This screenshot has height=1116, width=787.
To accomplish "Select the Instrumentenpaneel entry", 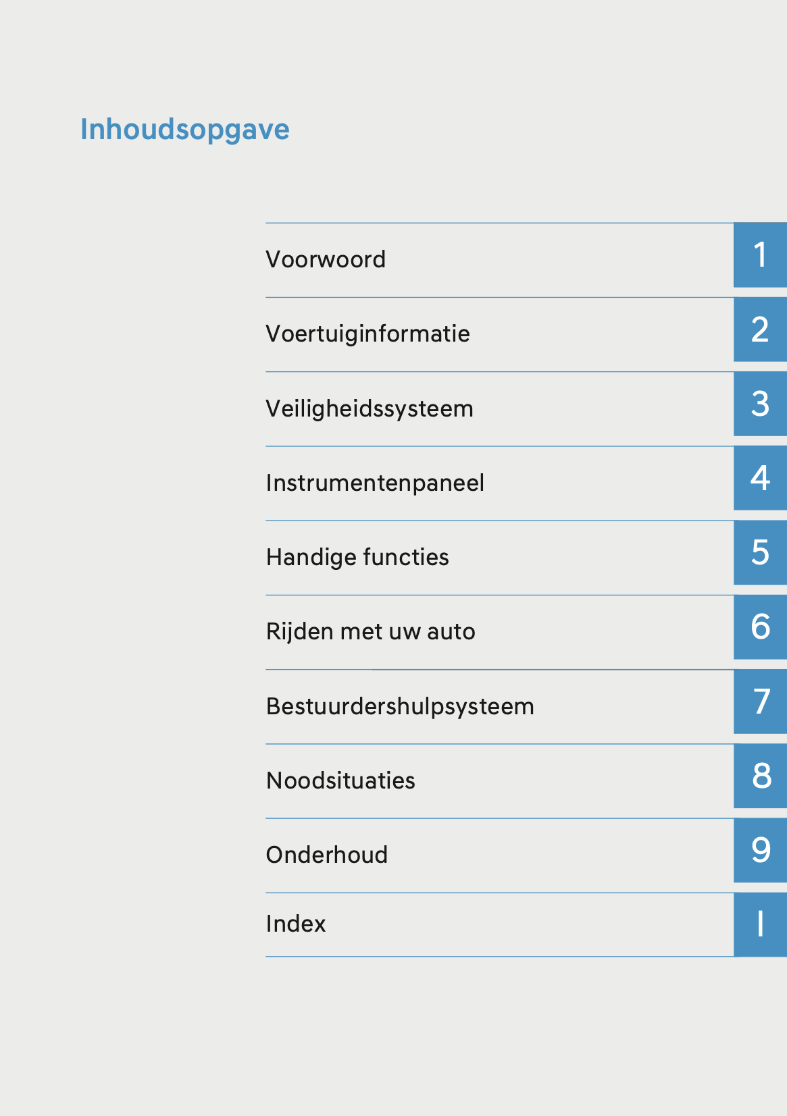I will [375, 483].
